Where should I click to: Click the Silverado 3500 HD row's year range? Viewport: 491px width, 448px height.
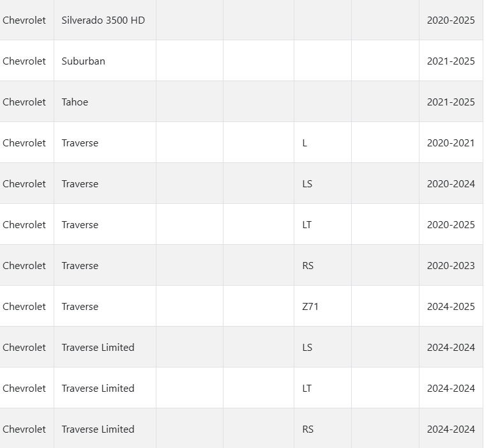tap(451, 20)
